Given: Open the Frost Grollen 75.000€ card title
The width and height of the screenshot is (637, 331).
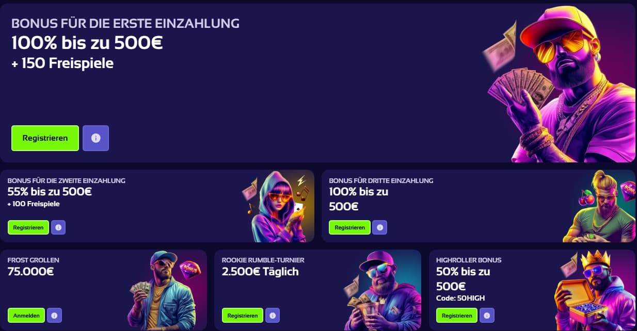Looking at the screenshot, I should pos(34,266).
